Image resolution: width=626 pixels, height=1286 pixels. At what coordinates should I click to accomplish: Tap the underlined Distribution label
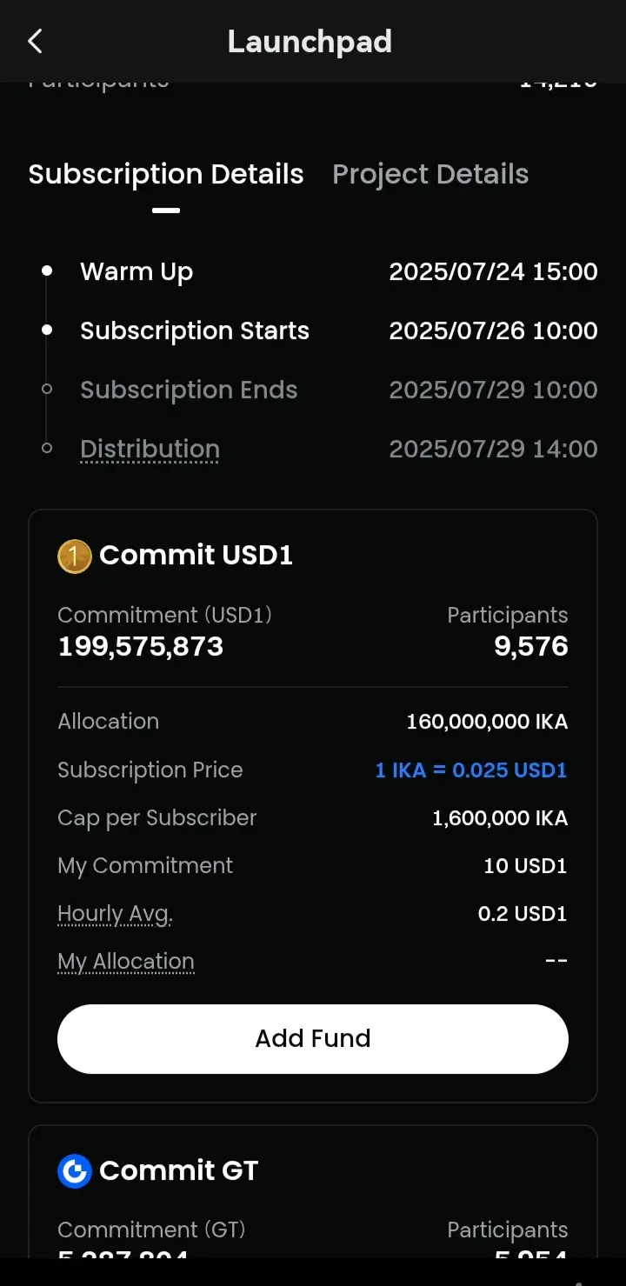coord(150,449)
